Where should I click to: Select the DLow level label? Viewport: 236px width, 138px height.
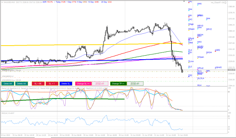click(x=191, y=61)
